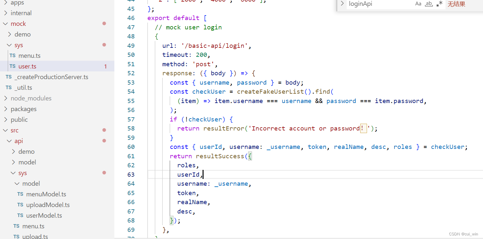Click TS icon of user.ts
The image size is (483, 239).
pos(13,66)
